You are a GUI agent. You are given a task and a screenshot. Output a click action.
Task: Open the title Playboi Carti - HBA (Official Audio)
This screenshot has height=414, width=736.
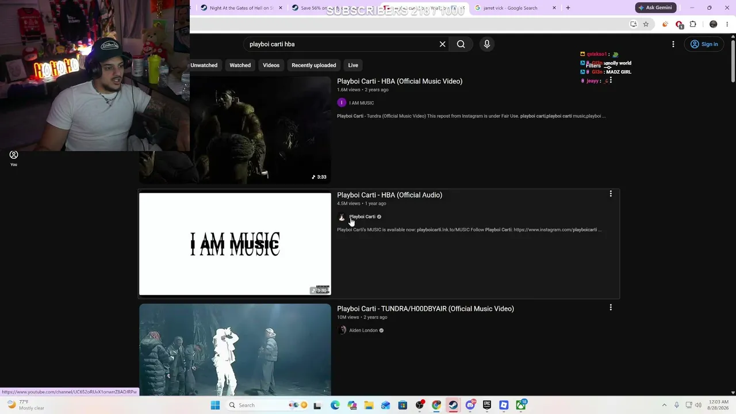tap(389, 195)
